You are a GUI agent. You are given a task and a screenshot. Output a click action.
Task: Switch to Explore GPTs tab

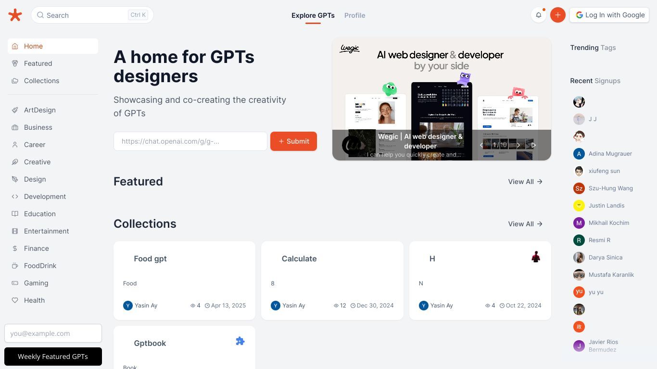click(x=313, y=15)
